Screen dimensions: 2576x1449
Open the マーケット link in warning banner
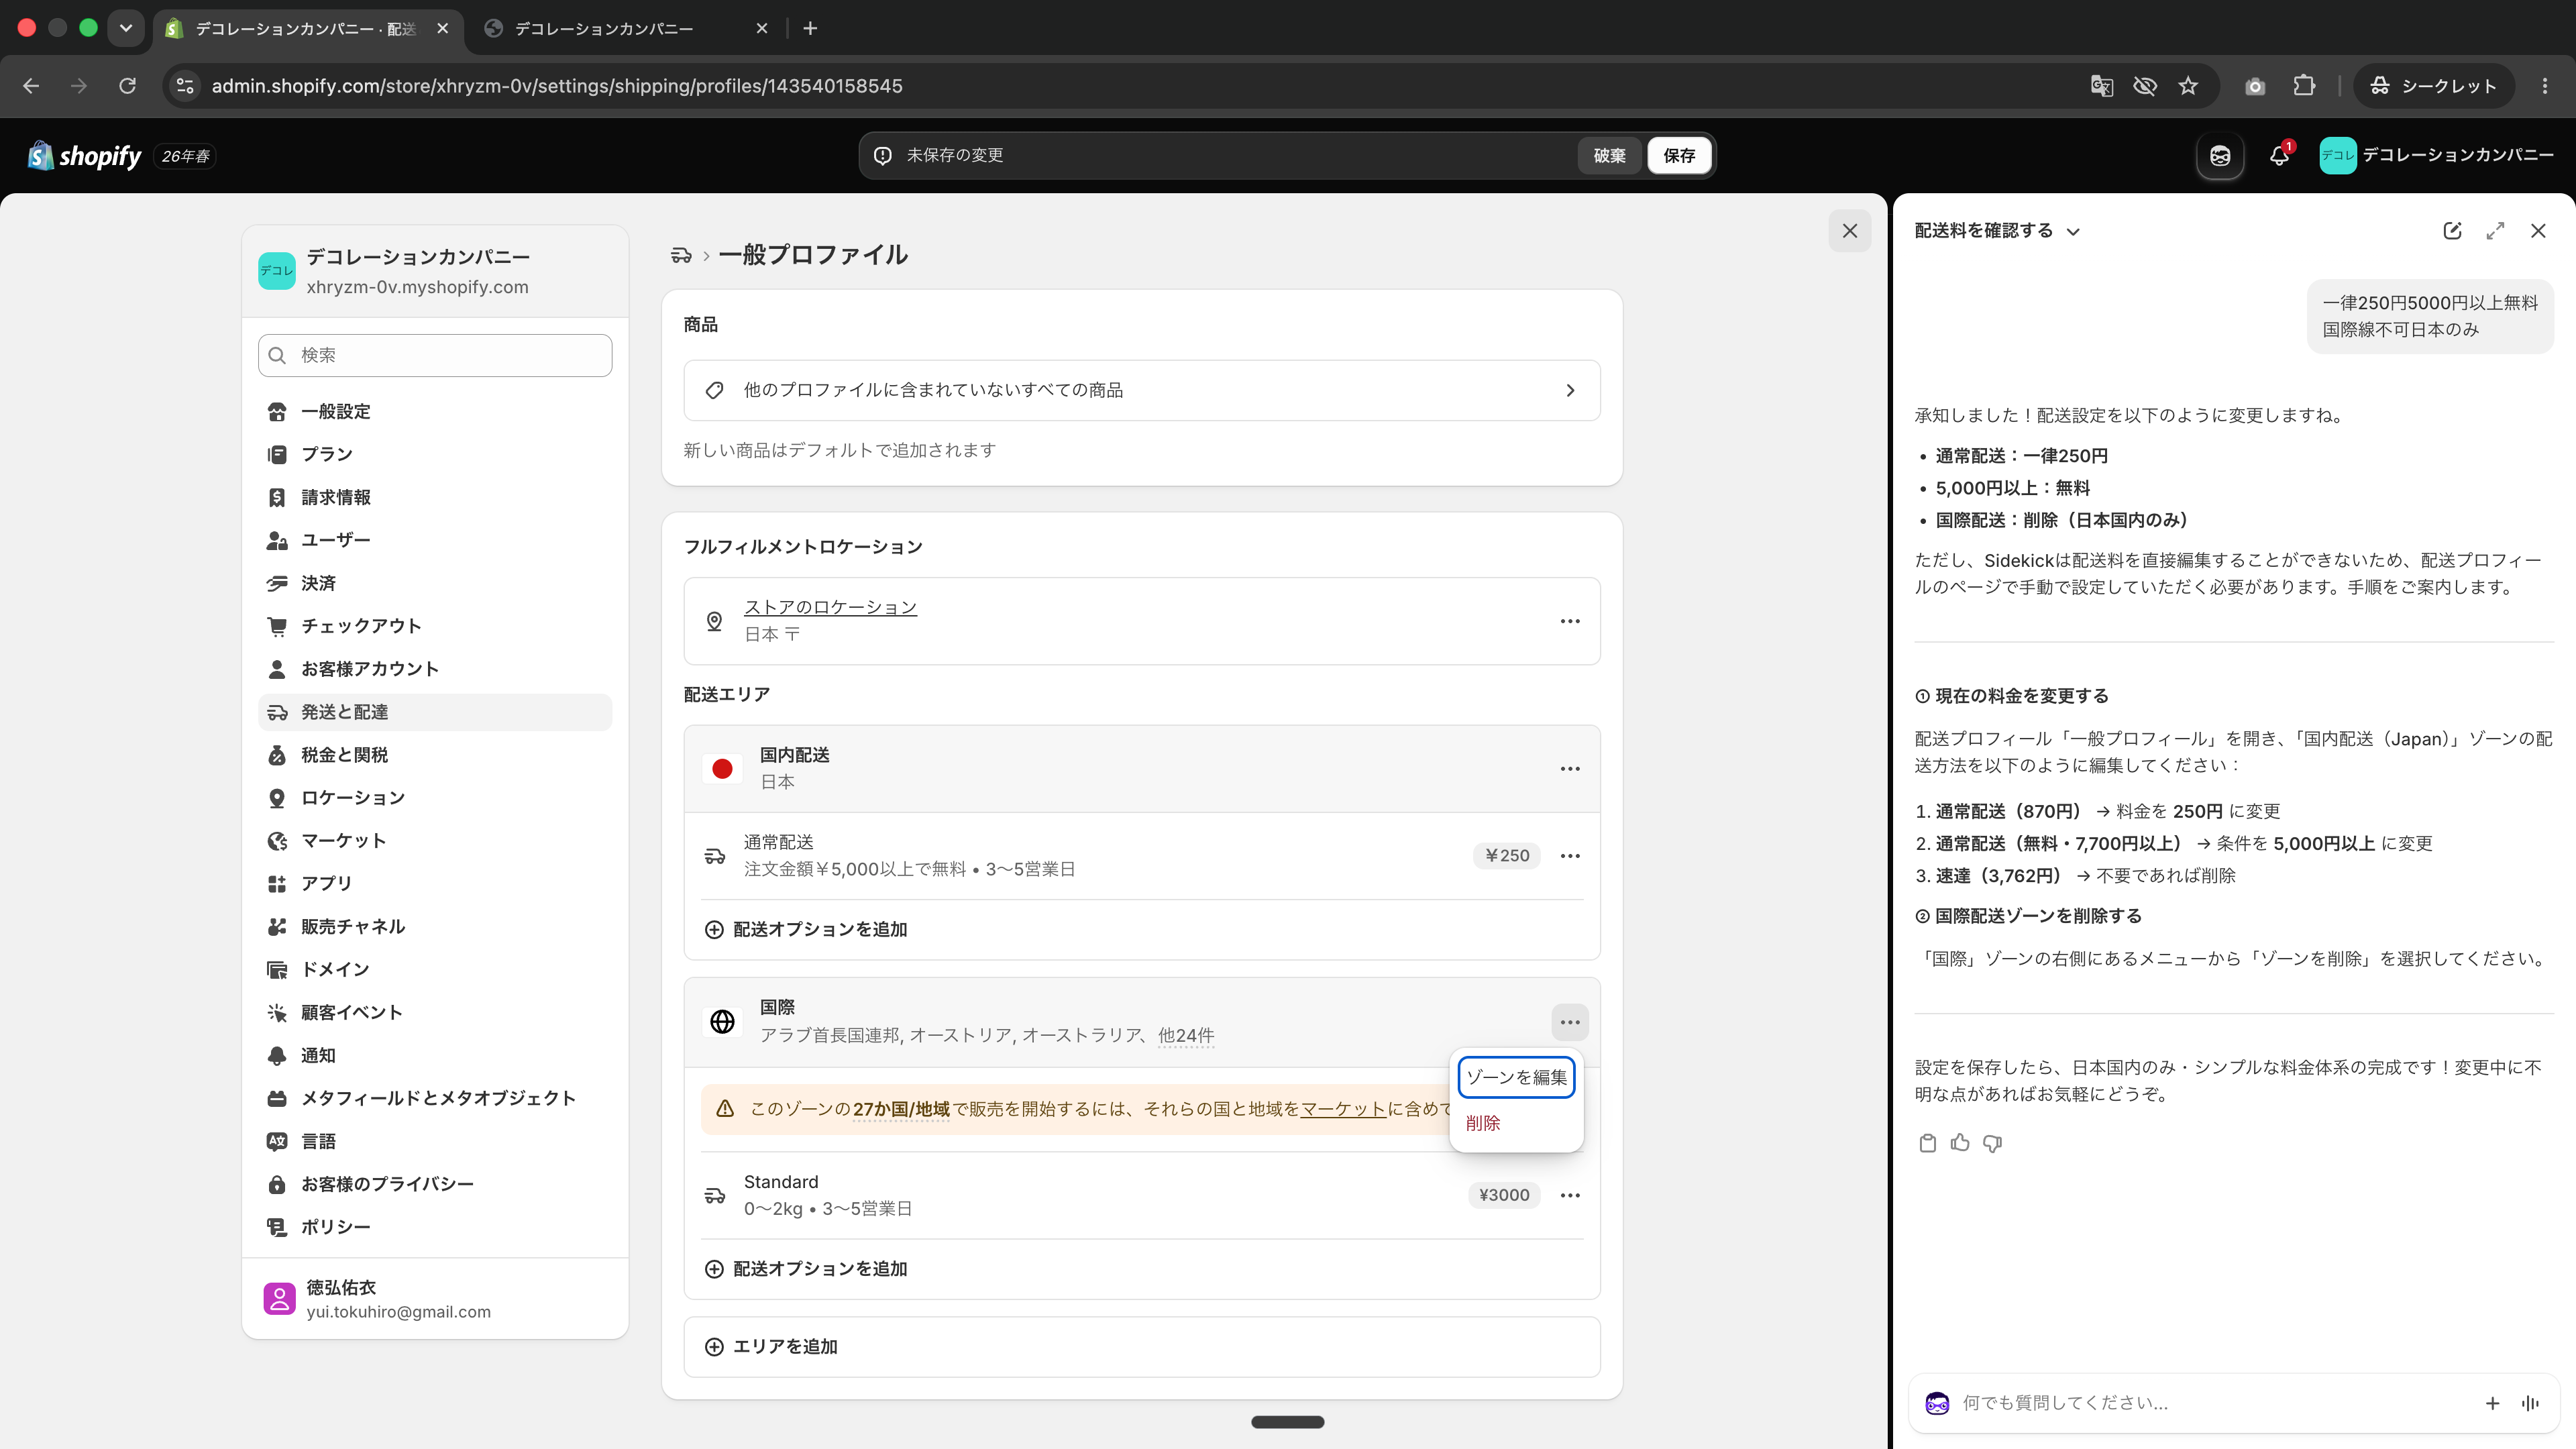click(x=1343, y=1109)
